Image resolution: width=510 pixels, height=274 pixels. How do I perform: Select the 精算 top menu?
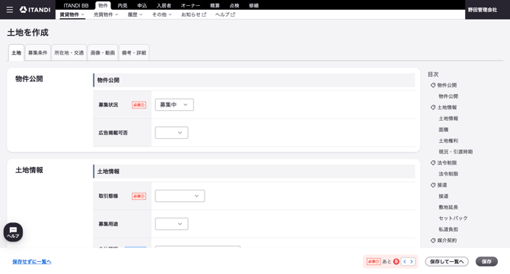pos(215,5)
